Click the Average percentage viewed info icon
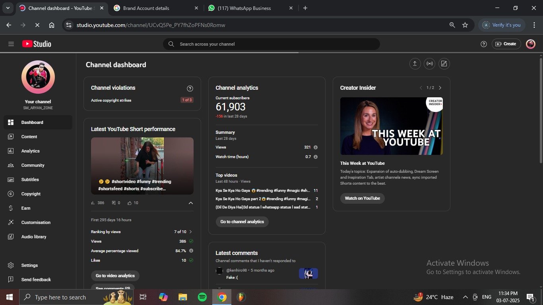The image size is (543, 305). (191, 251)
